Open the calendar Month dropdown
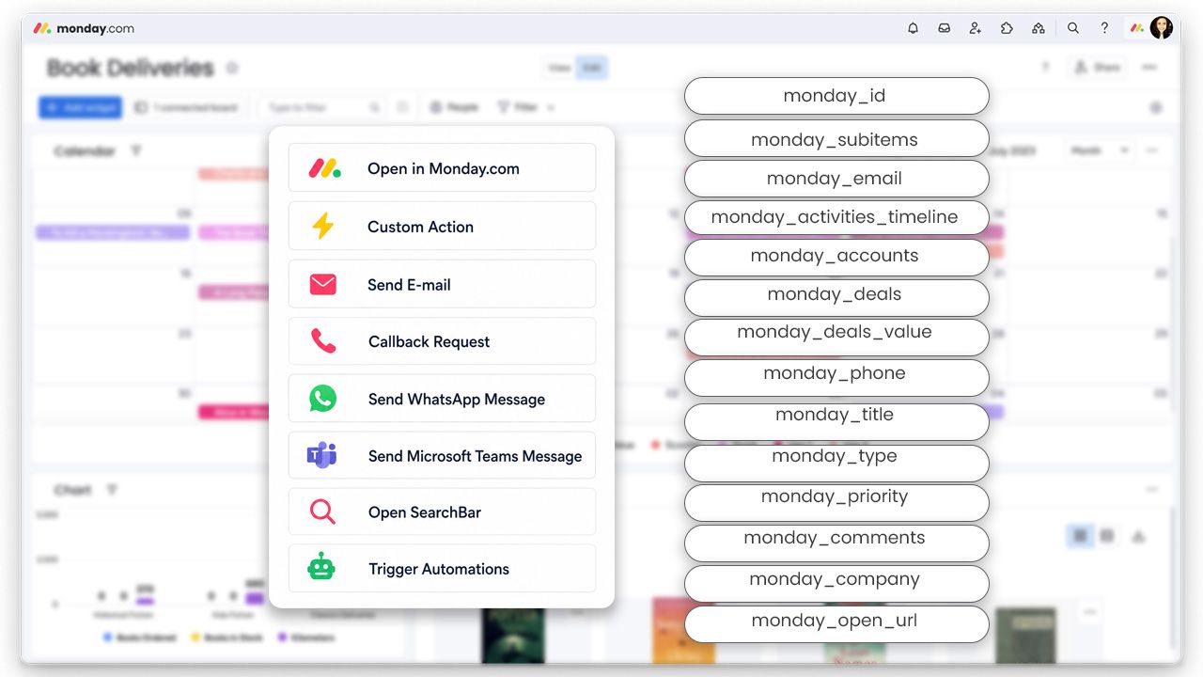Image resolution: width=1203 pixels, height=677 pixels. [1100, 150]
